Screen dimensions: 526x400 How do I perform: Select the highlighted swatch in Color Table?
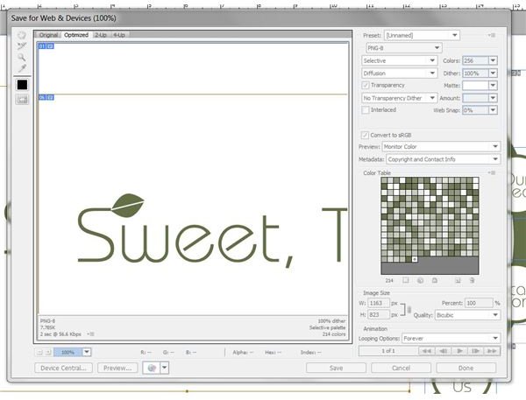pos(415,259)
